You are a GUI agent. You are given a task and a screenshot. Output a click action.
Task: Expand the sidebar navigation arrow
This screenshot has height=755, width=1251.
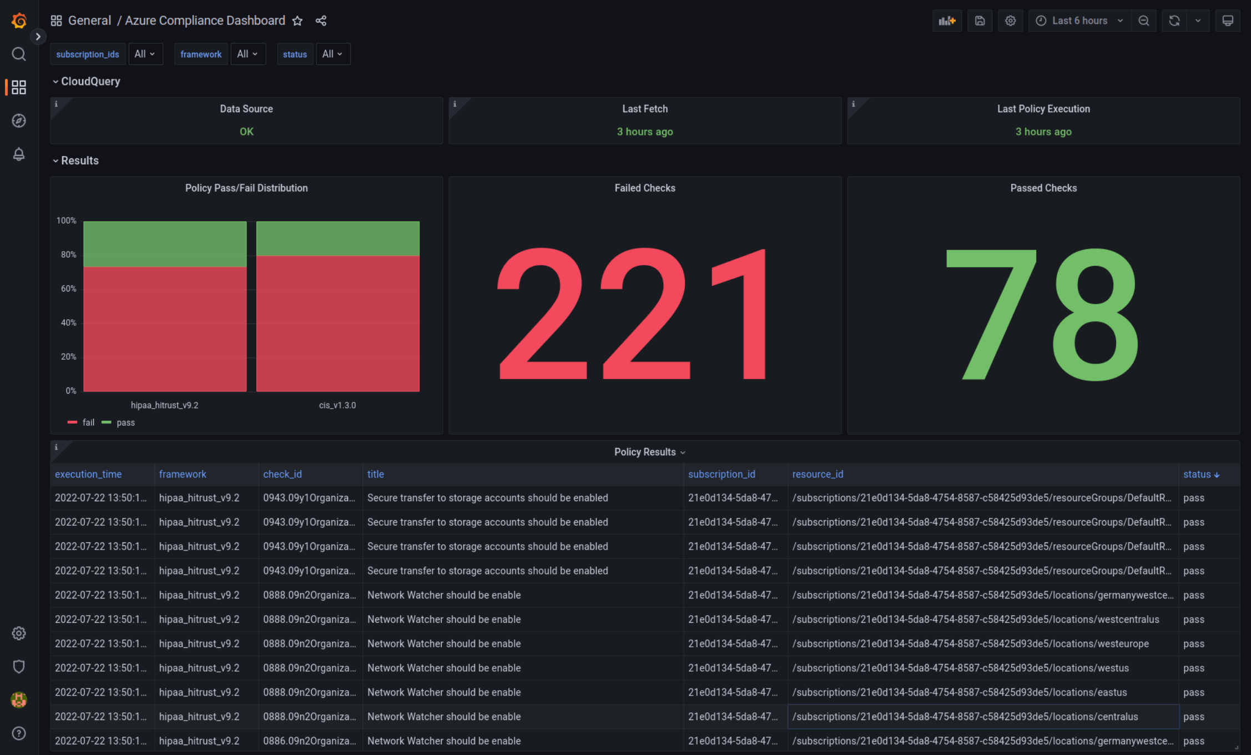click(x=38, y=37)
